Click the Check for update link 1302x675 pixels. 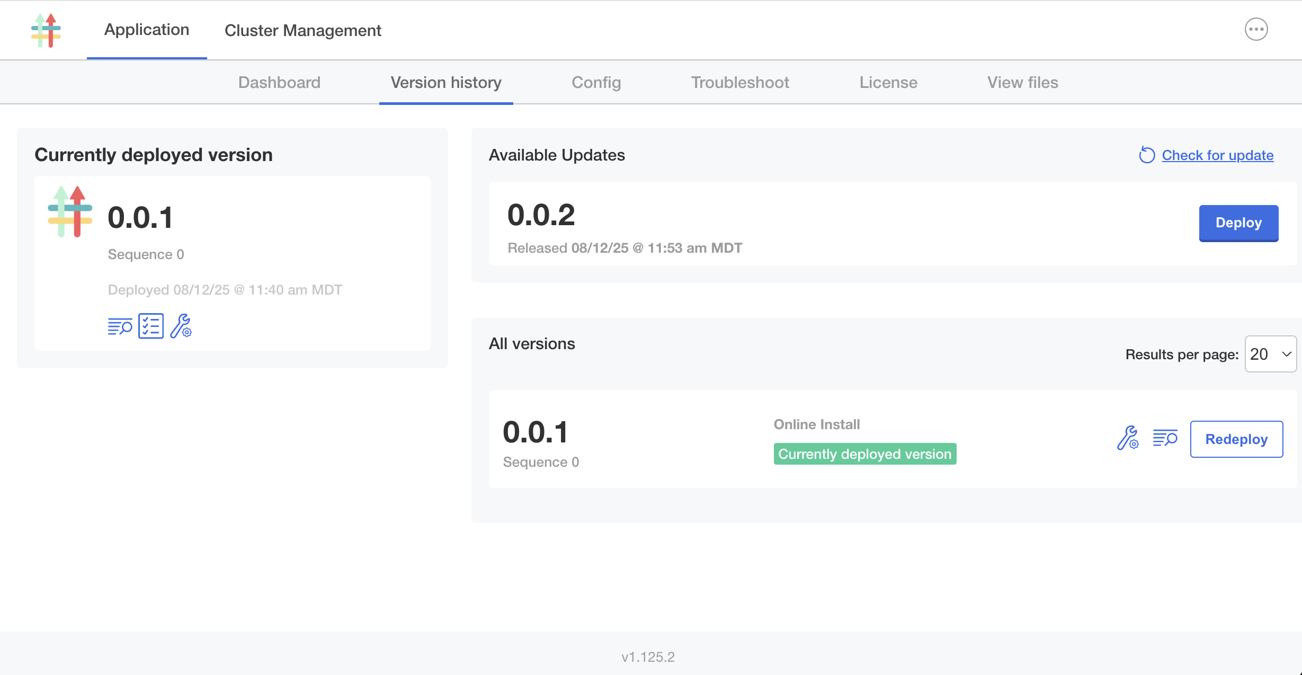(1217, 155)
